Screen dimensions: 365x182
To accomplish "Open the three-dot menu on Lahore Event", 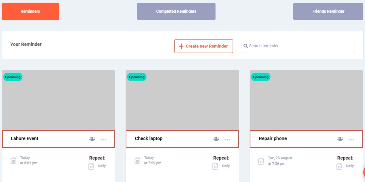I will pos(103,139).
